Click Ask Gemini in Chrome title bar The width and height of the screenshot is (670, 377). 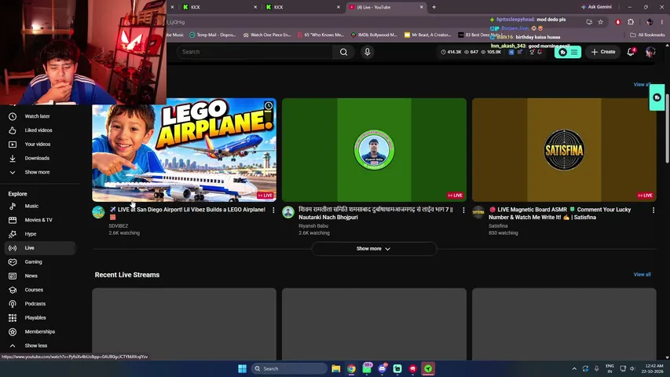(596, 7)
